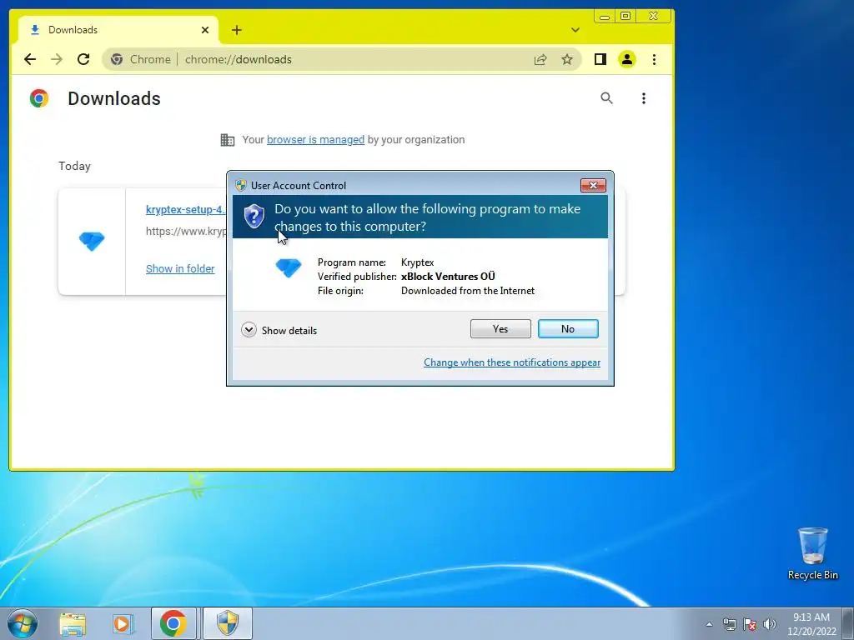The width and height of the screenshot is (854, 640).
Task: Click the Recycle Bin desktop icon
Action: (812, 553)
